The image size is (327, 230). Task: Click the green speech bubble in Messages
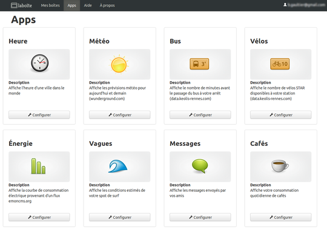pyautogui.click(x=200, y=166)
